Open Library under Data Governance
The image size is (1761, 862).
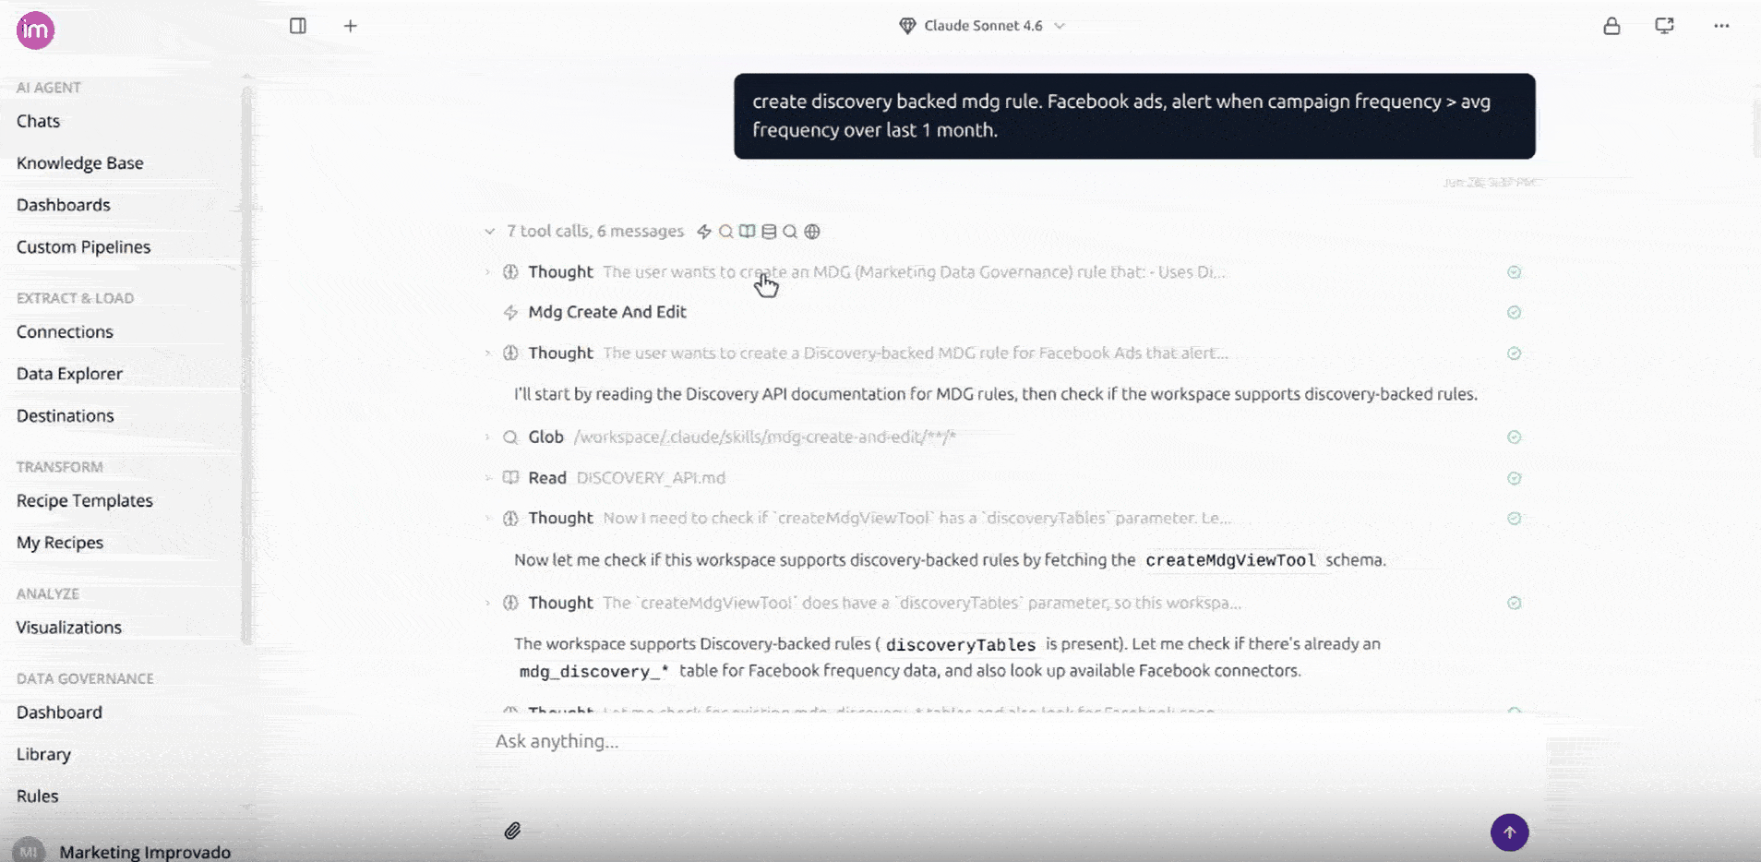(x=43, y=755)
